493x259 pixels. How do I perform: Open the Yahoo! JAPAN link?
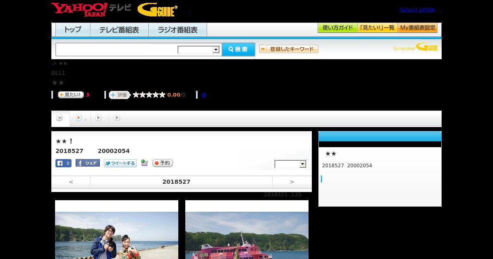(417, 9)
